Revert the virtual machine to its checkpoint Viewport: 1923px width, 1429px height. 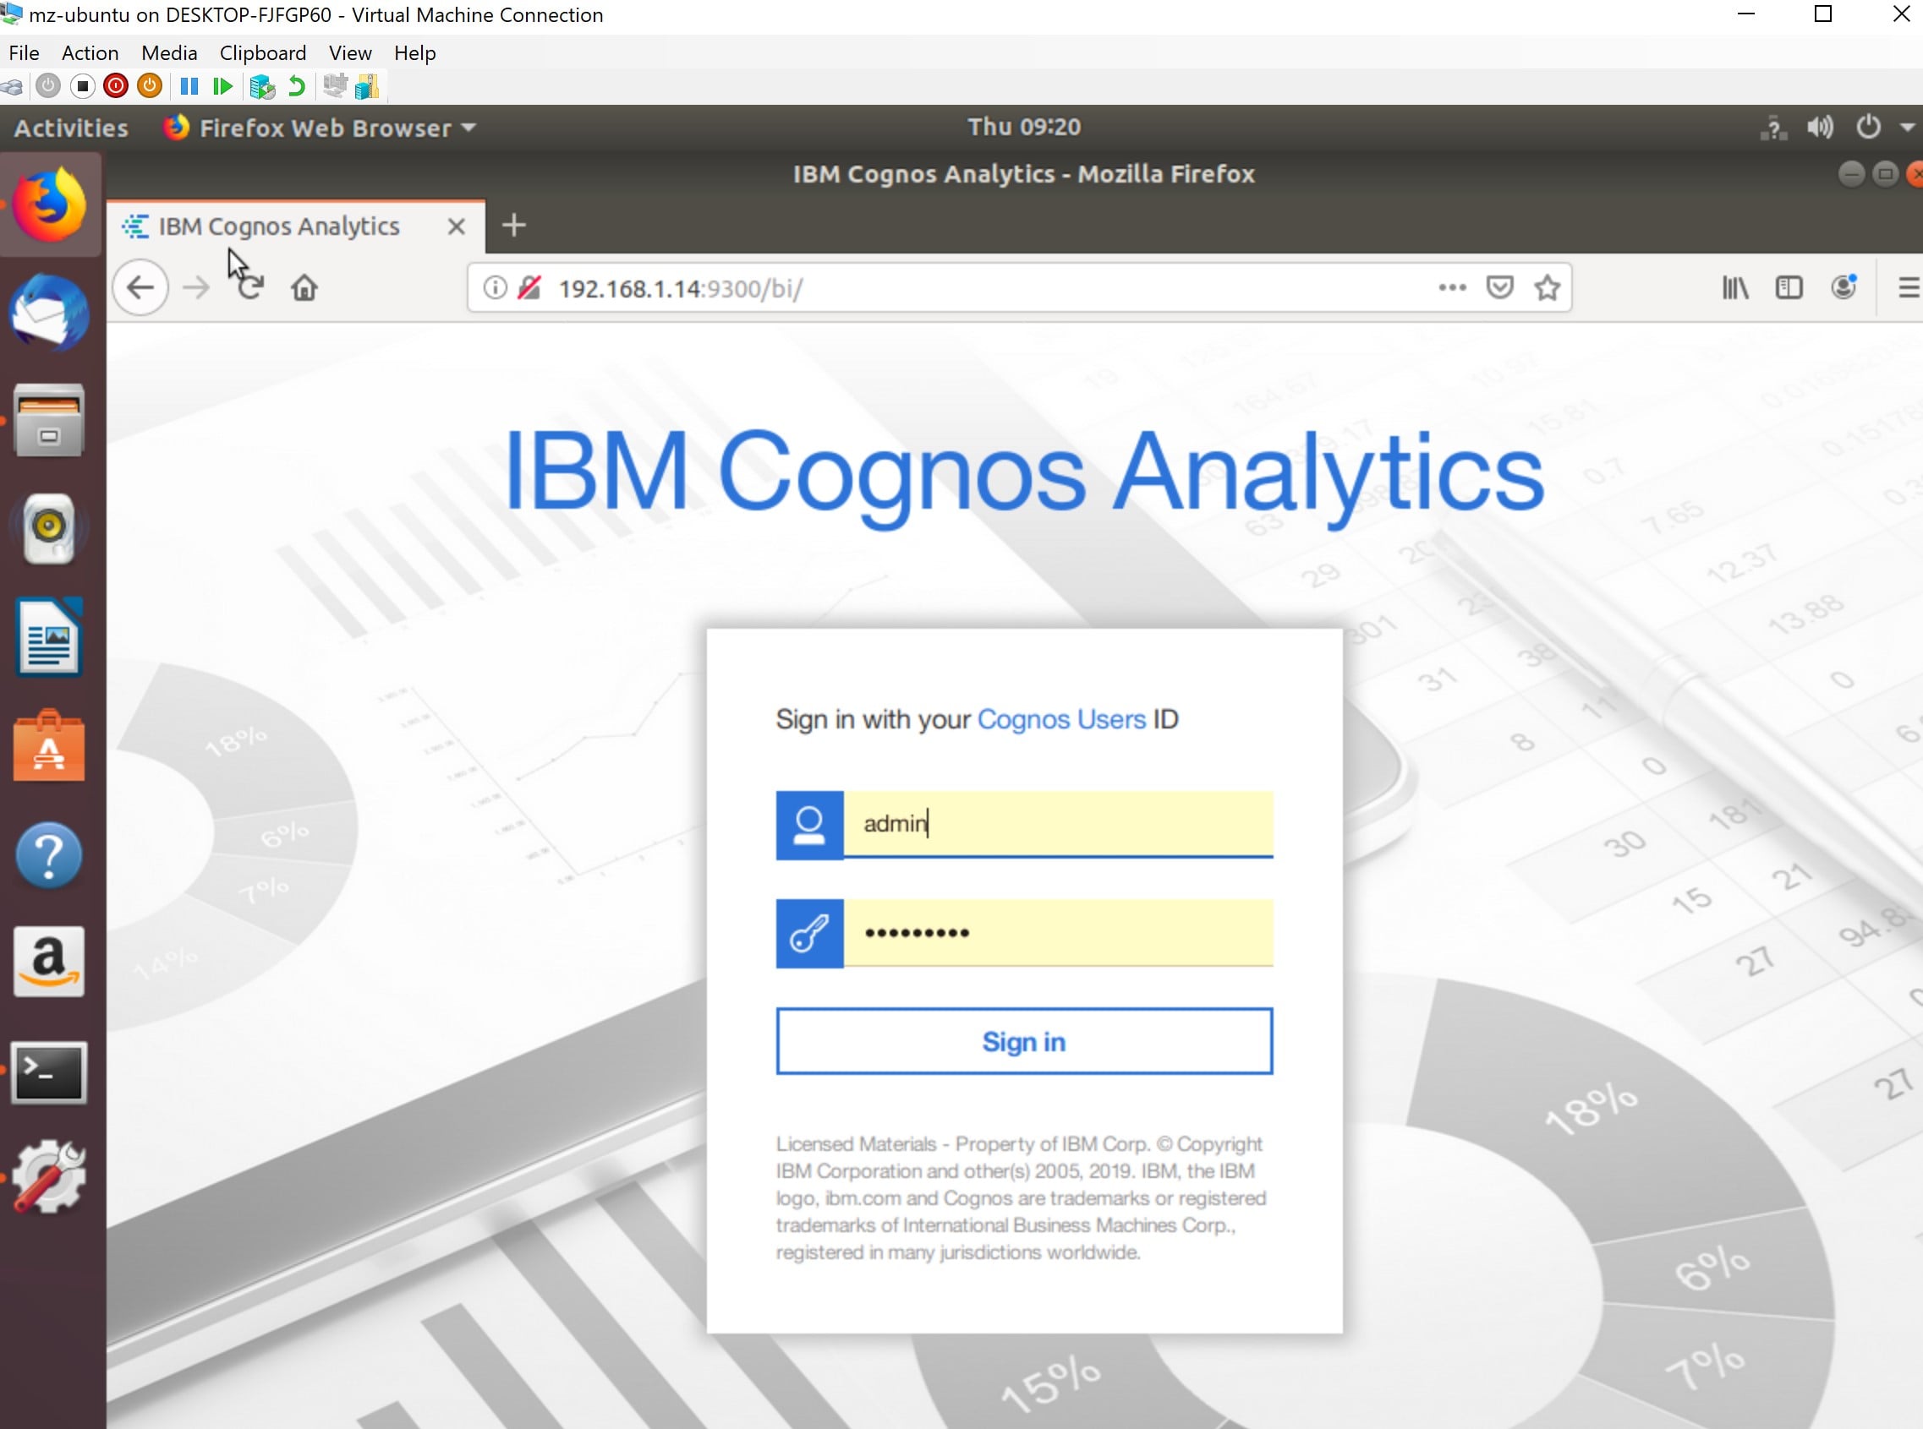pyautogui.click(x=295, y=85)
